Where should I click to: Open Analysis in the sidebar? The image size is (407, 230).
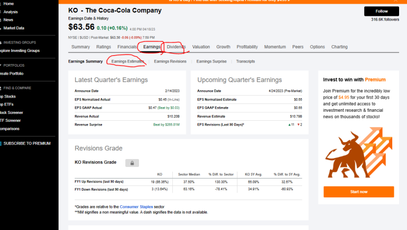(11, 12)
